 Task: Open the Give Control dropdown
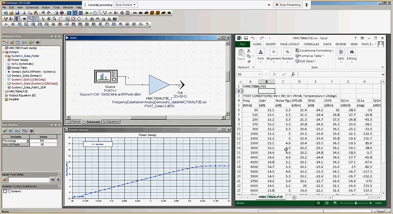[x=126, y=5]
